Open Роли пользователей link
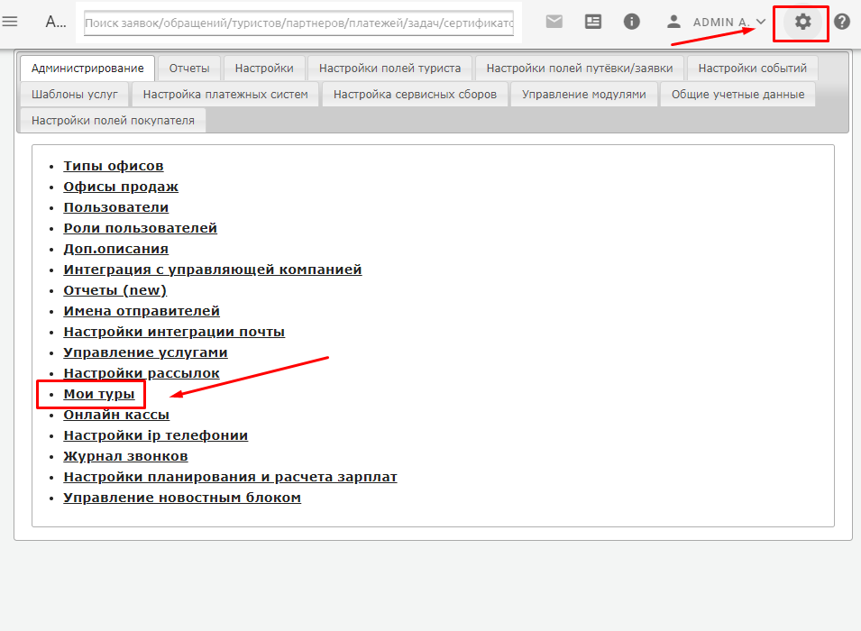The height and width of the screenshot is (631, 861). click(140, 228)
